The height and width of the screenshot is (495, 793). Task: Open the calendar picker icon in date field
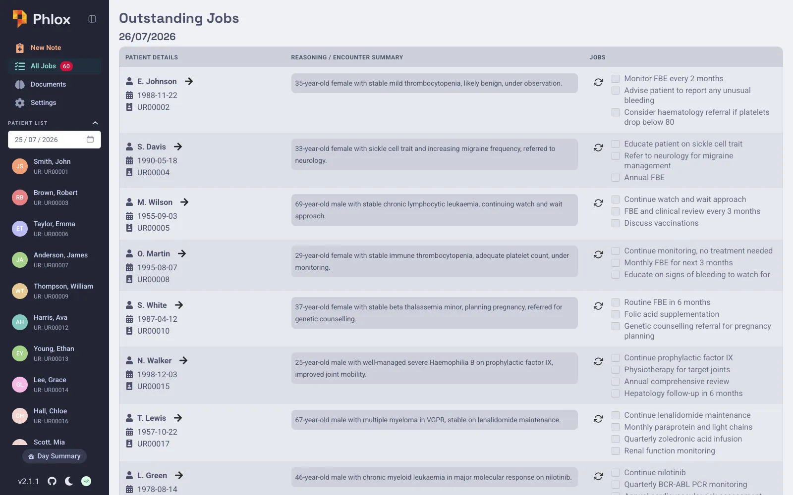[x=90, y=139]
